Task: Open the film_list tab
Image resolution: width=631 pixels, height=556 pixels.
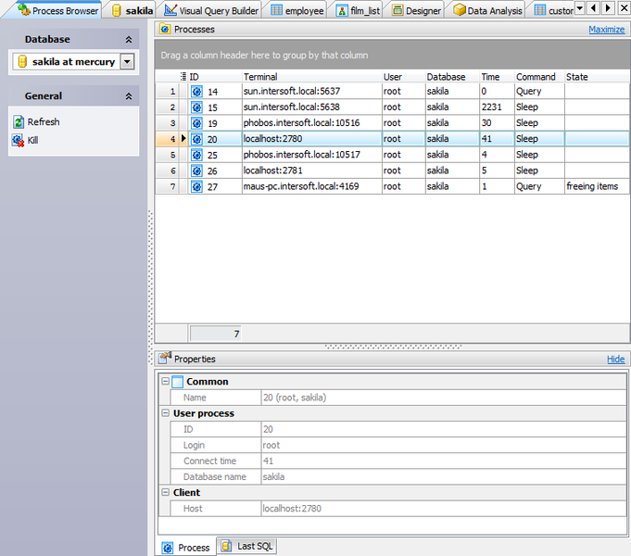Action: (x=358, y=10)
